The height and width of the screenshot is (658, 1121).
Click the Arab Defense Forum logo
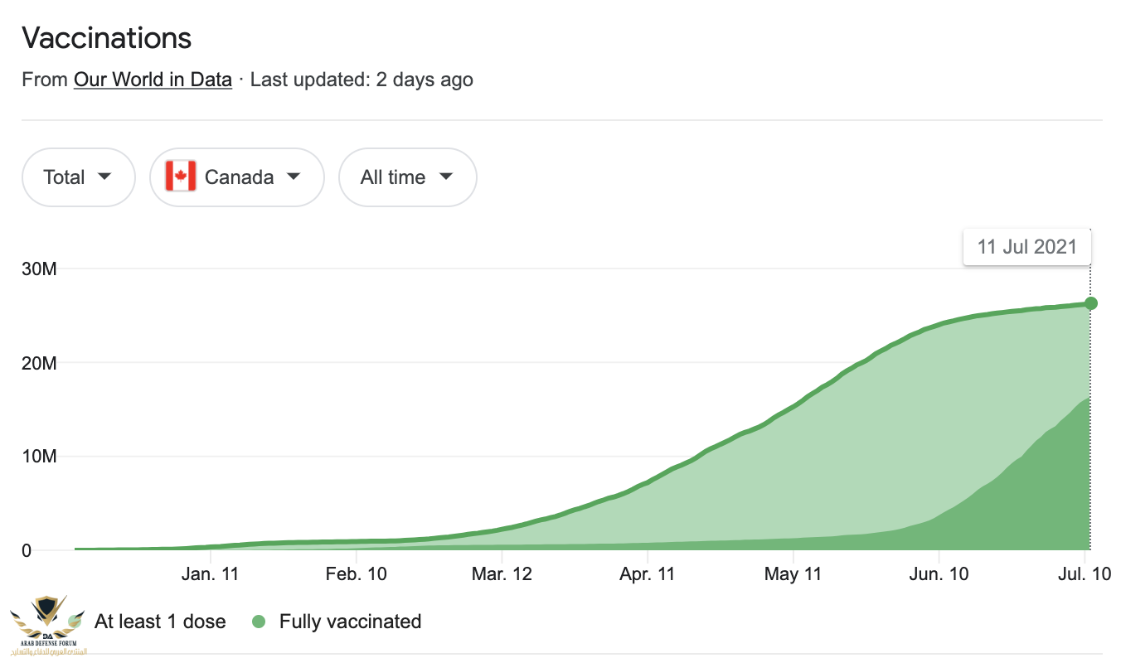(46, 624)
